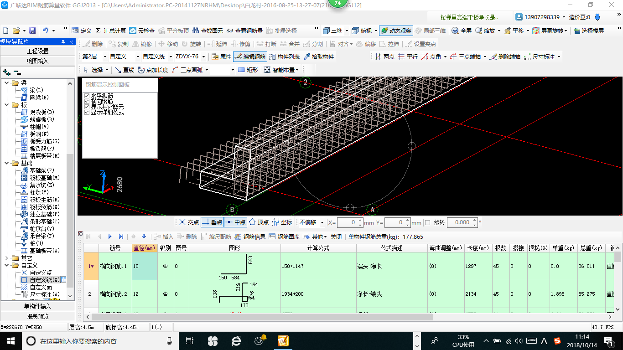
Task: Open 报表预览 report preview tab
Action: [x=37, y=316]
